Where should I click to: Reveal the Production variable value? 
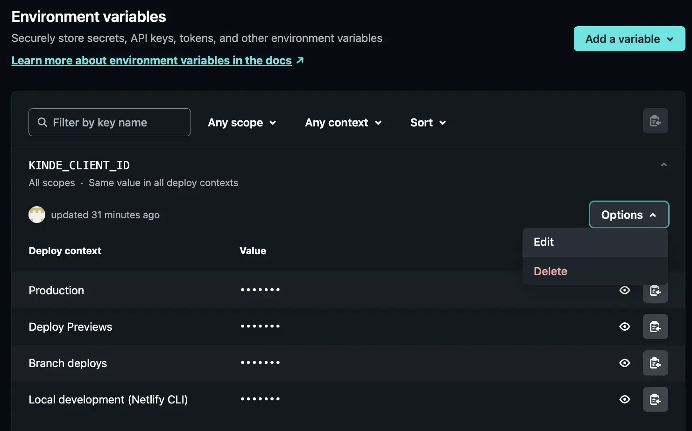tap(625, 290)
